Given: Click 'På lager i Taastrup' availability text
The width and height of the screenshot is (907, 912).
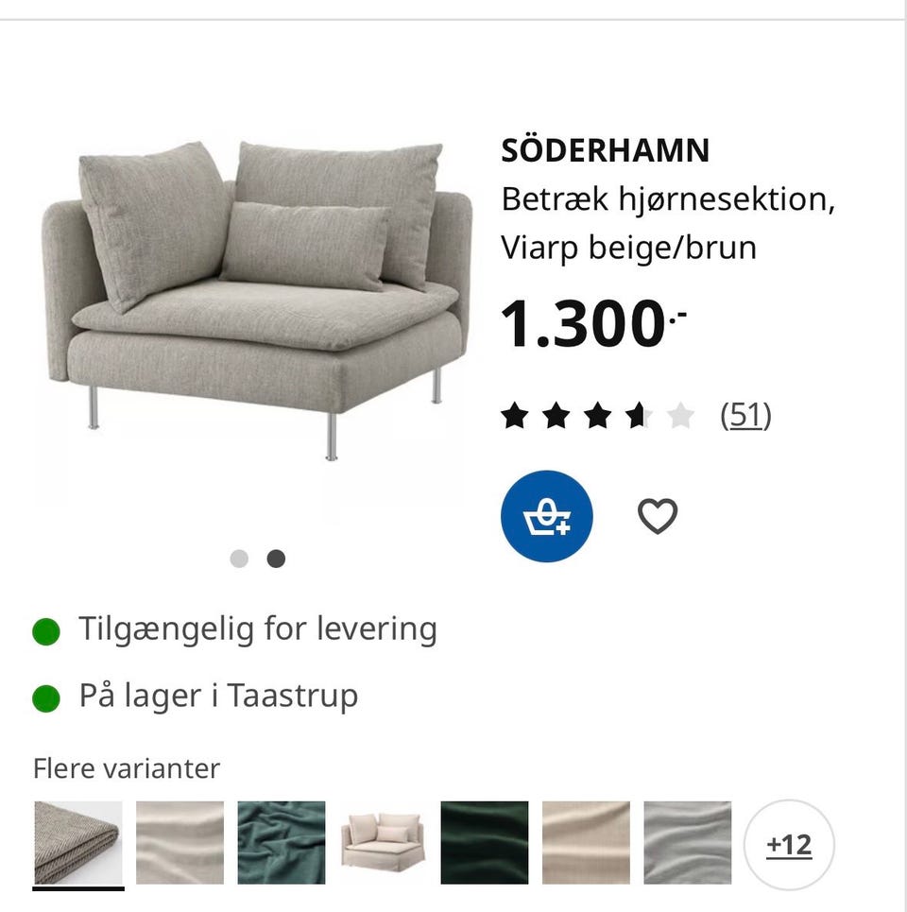Looking at the screenshot, I should [219, 696].
